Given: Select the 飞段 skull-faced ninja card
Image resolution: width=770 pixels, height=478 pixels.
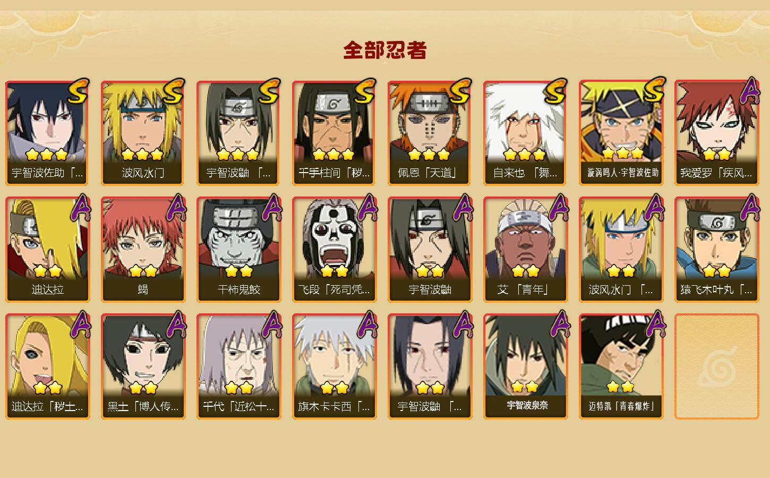Looking at the screenshot, I should [334, 250].
